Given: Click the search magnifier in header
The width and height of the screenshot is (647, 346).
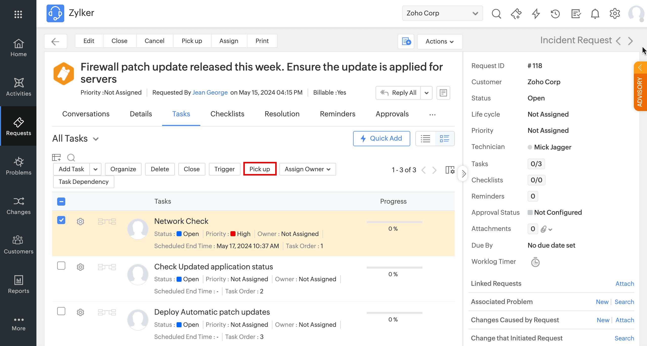Looking at the screenshot, I should pyautogui.click(x=496, y=13).
